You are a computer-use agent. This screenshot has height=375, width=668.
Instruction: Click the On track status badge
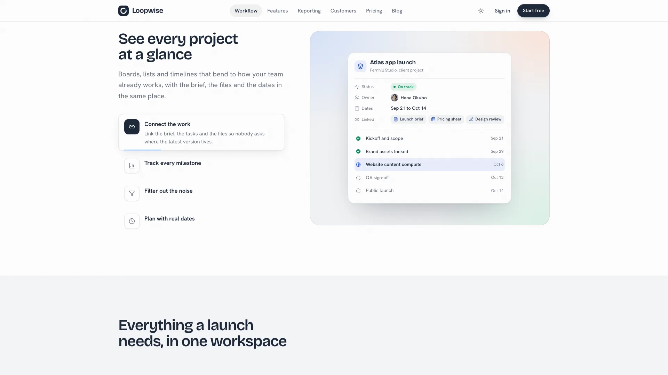[404, 87]
